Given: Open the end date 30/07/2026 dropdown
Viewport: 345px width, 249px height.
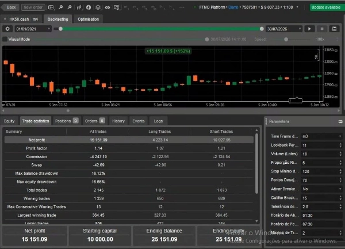Looking at the screenshot, I should (284, 29).
